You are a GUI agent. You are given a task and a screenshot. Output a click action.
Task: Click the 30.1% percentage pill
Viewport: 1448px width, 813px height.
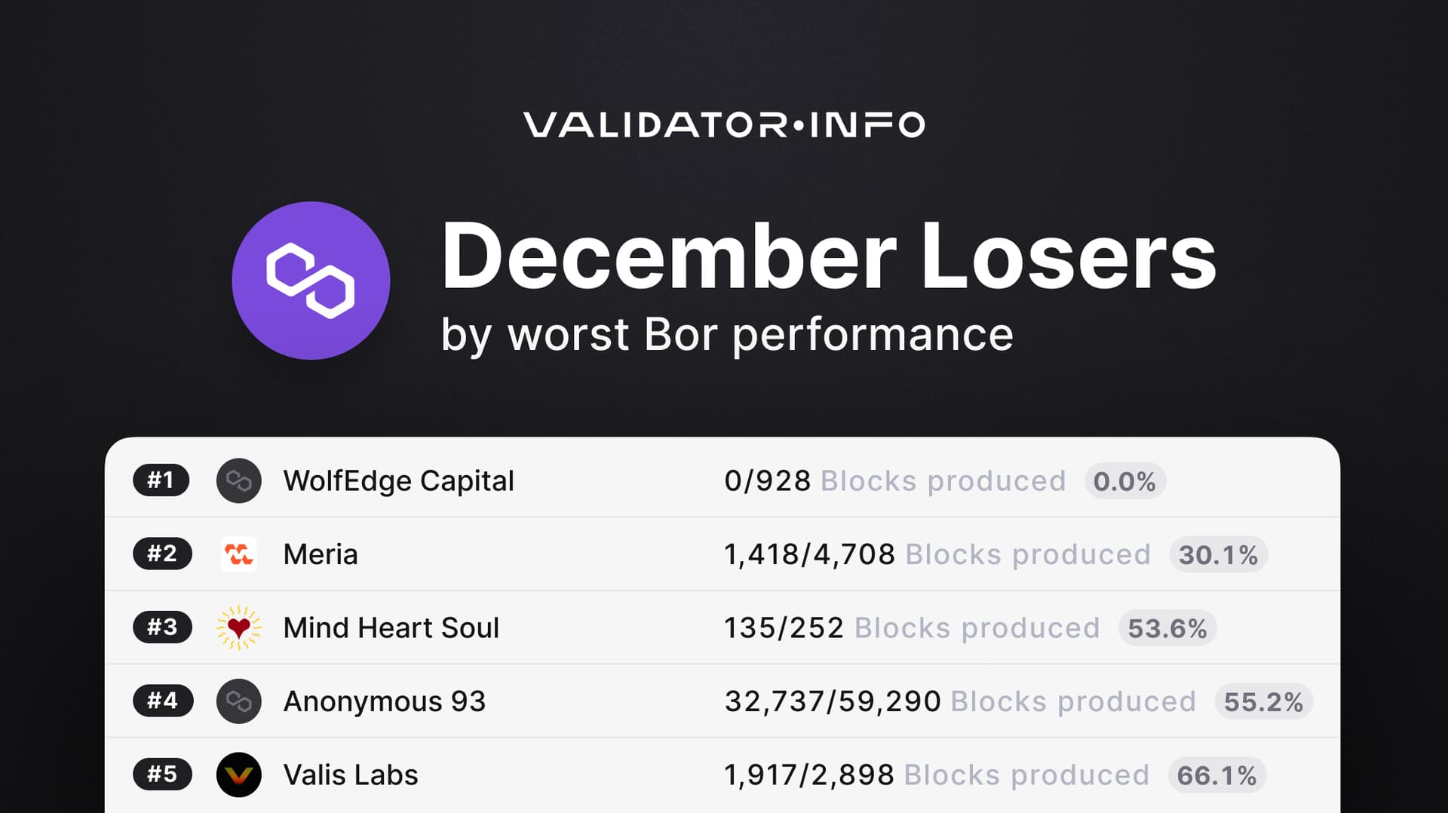1218,555
